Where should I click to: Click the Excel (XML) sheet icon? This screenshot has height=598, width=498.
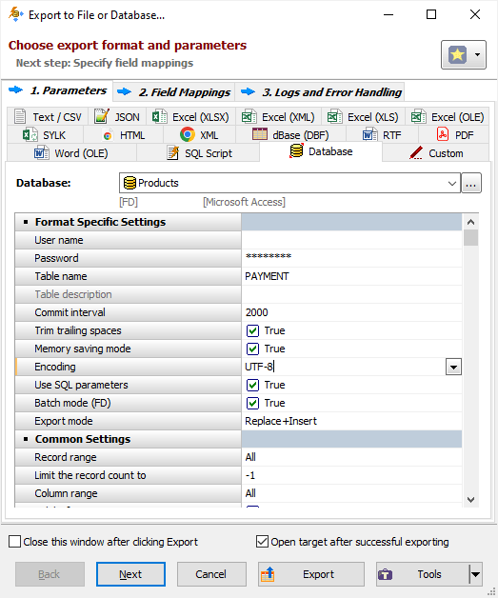point(249,116)
